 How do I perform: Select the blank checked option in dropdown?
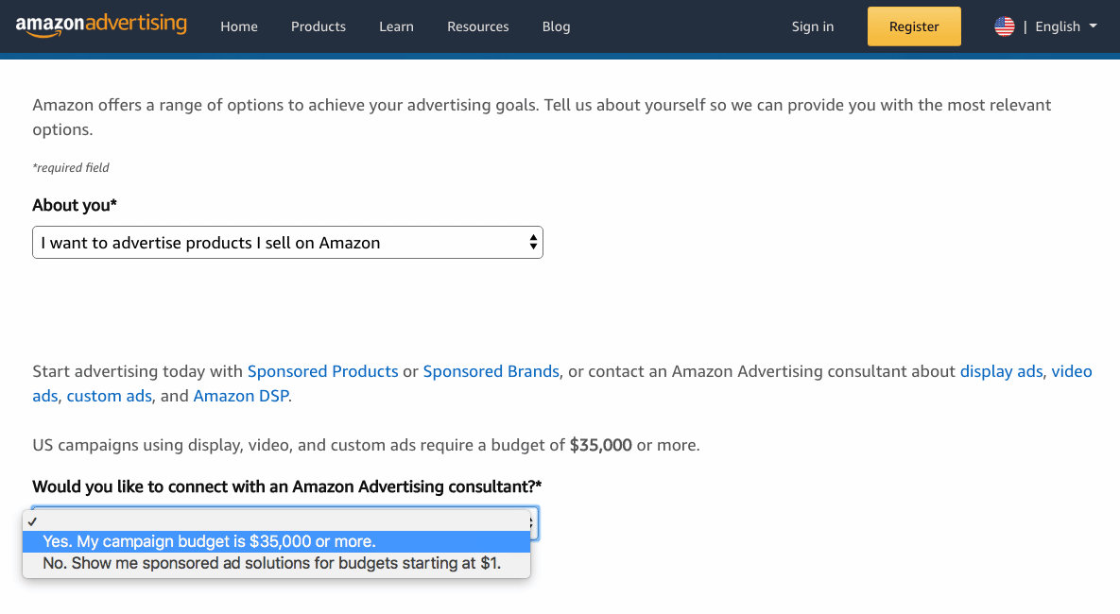[x=276, y=521]
